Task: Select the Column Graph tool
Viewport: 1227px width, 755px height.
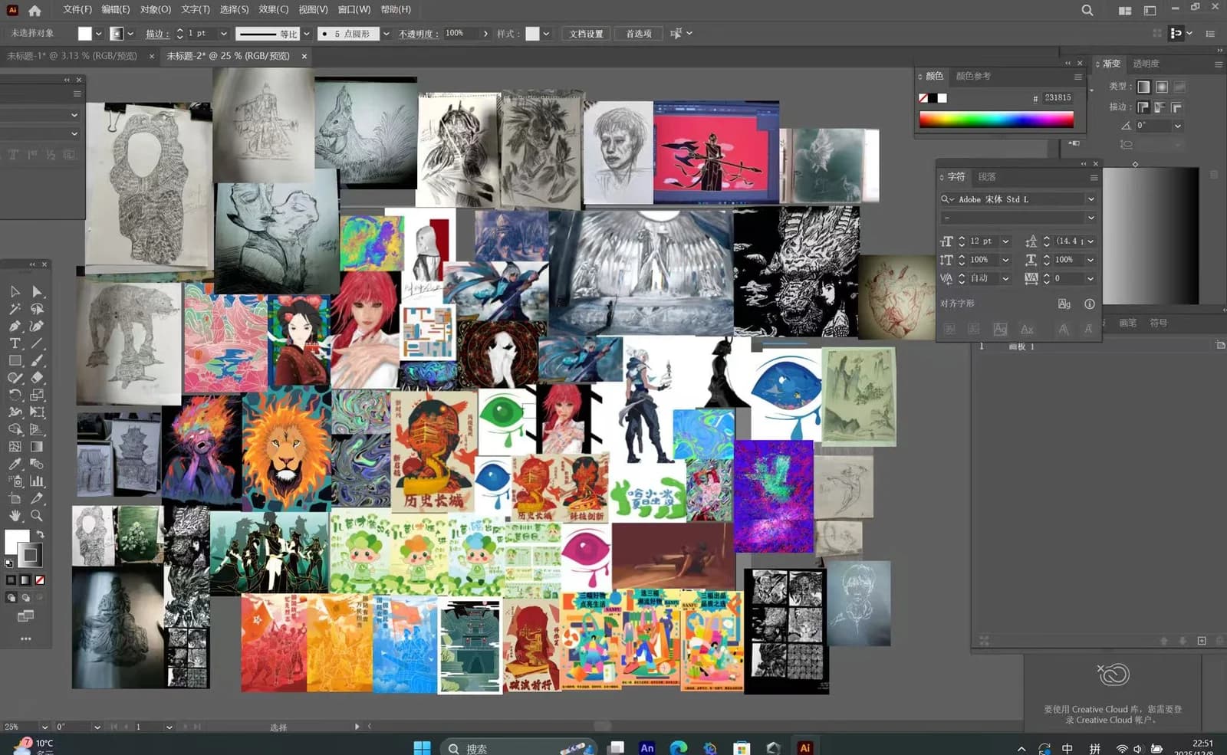Action: coord(37,481)
